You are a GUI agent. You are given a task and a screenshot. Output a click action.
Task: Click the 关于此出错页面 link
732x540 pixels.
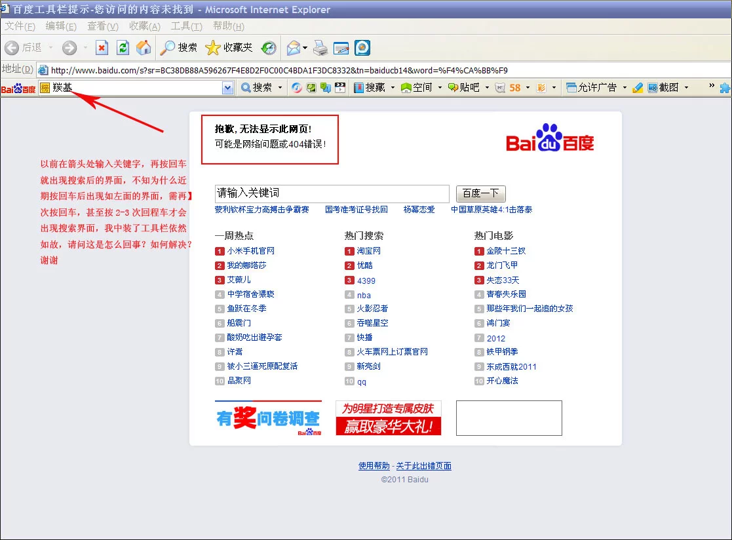(423, 466)
